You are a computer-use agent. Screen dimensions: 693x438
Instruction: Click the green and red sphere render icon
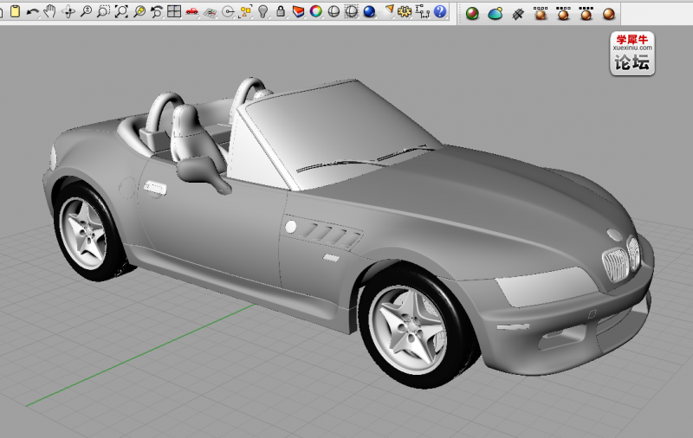472,14
